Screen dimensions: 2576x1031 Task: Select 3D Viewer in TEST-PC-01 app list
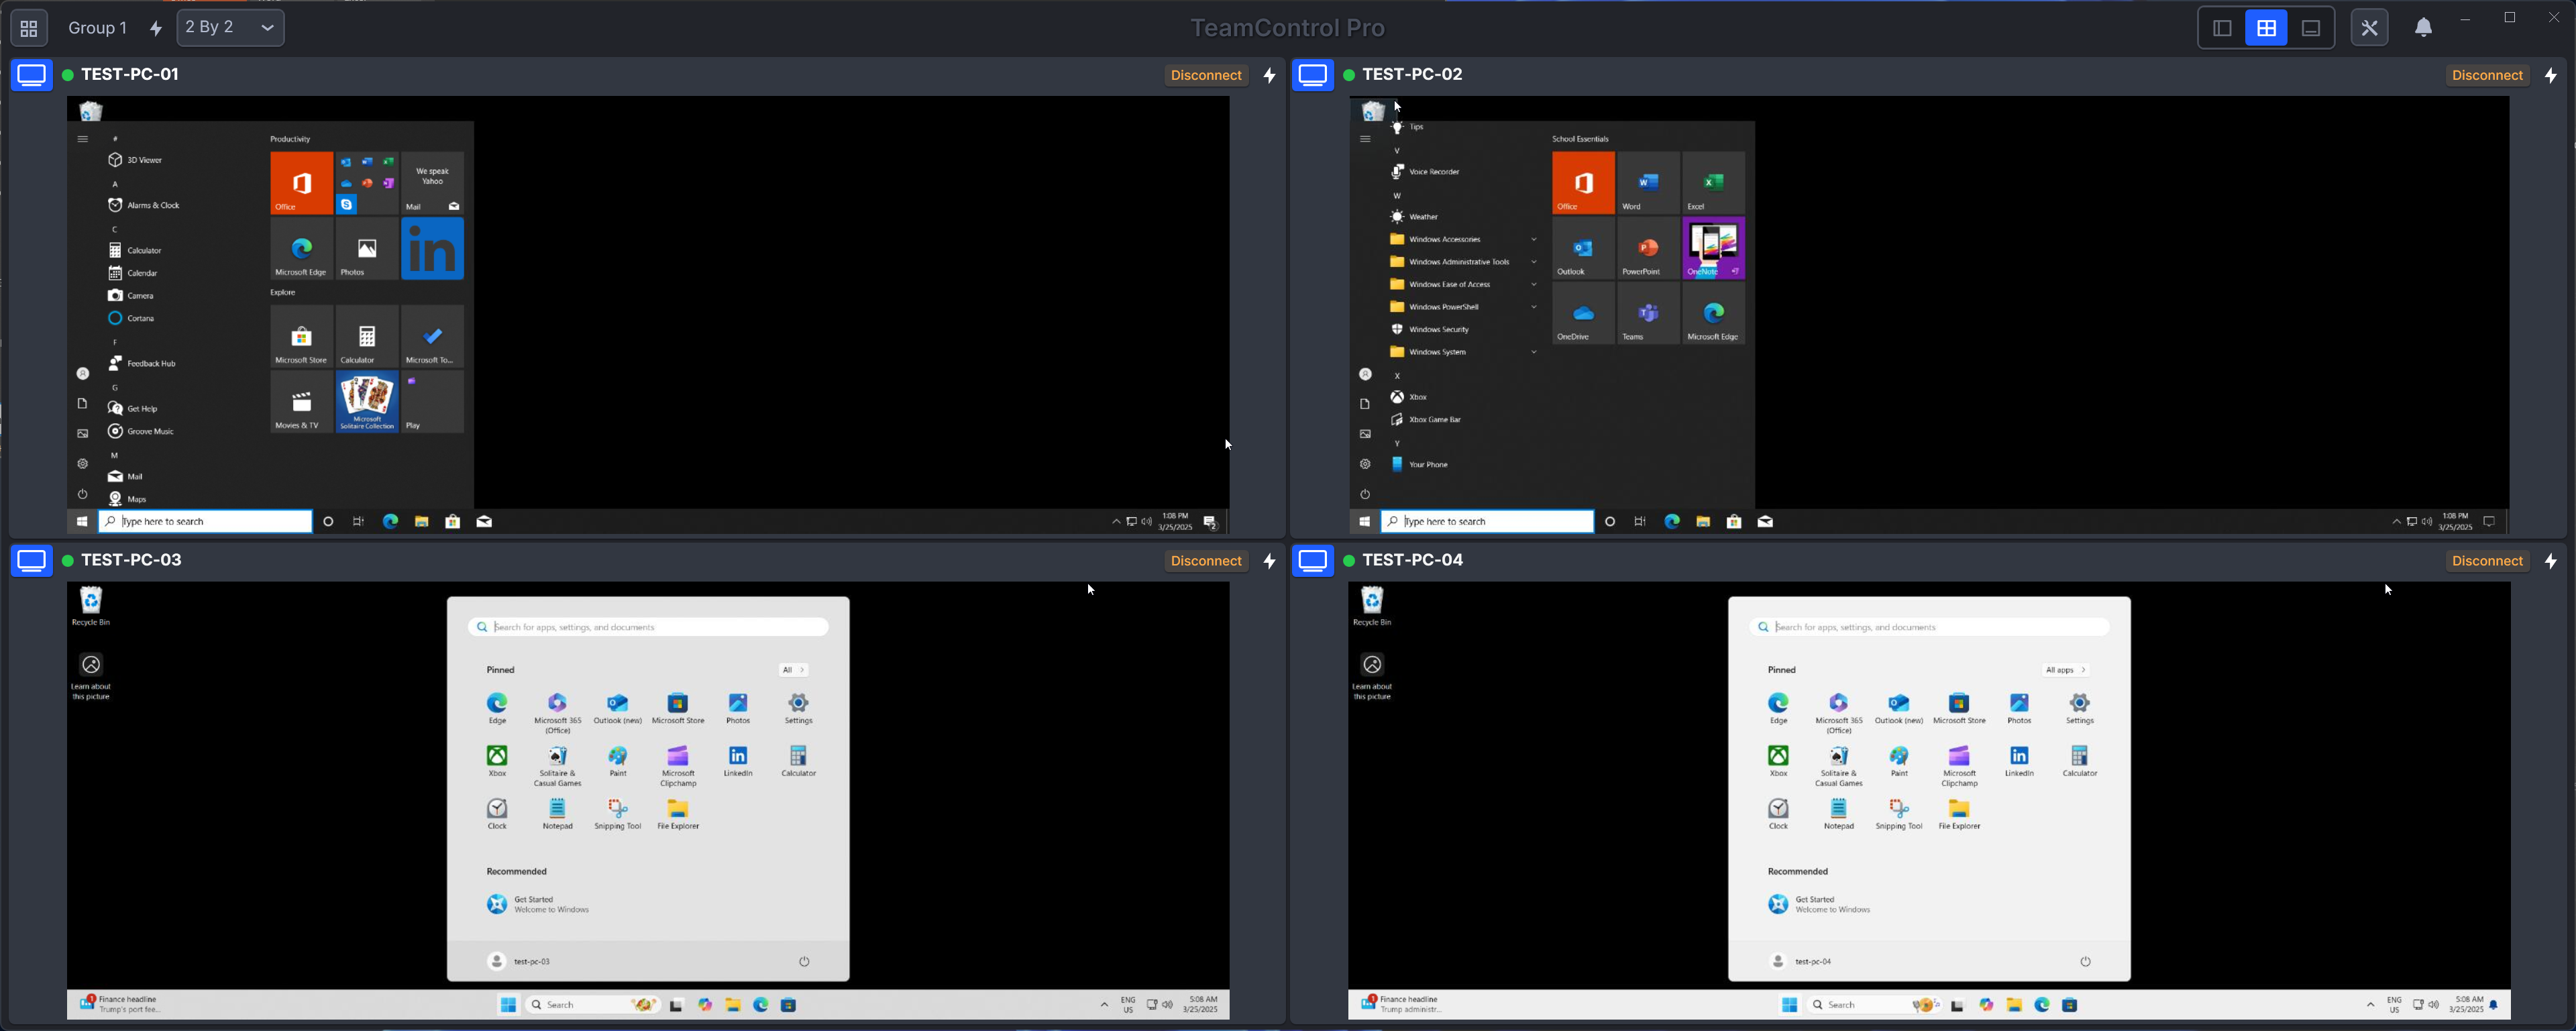click(x=144, y=160)
